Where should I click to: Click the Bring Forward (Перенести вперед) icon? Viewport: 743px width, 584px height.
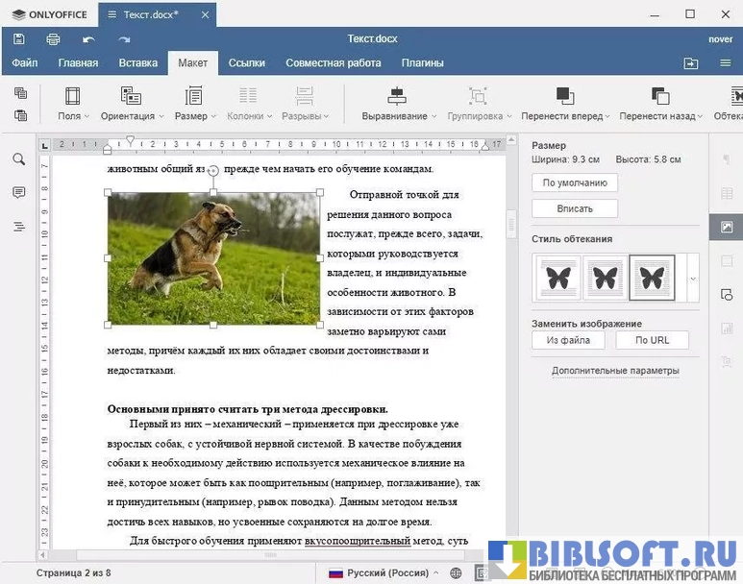[x=565, y=96]
